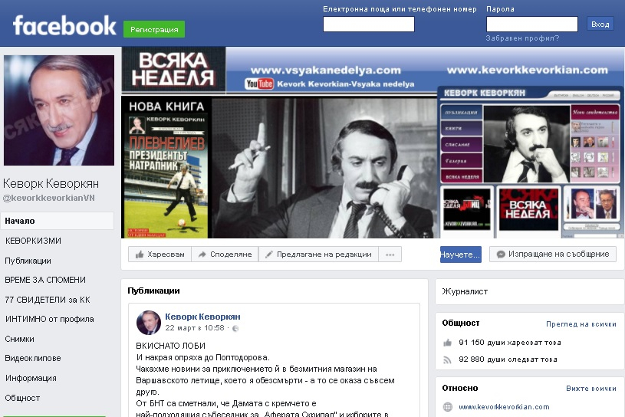Open the Снимки sidebar tab
This screenshot has width=625, height=417.
[x=19, y=339]
